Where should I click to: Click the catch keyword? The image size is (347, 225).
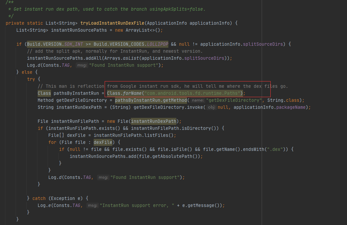point(39,198)
